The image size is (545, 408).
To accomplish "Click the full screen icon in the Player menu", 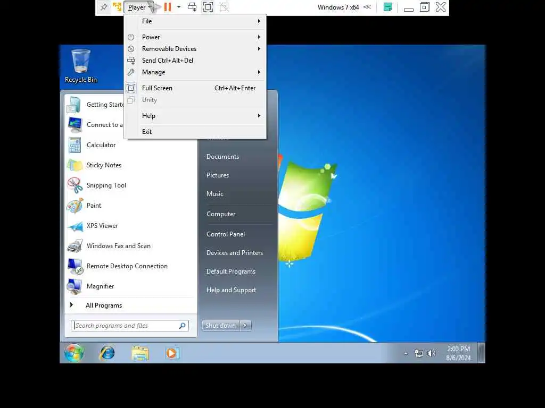I will coord(131,88).
